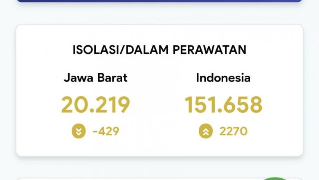This screenshot has width=319, height=180.
Task: Click the Indonesia total 151.658
Action: (223, 105)
